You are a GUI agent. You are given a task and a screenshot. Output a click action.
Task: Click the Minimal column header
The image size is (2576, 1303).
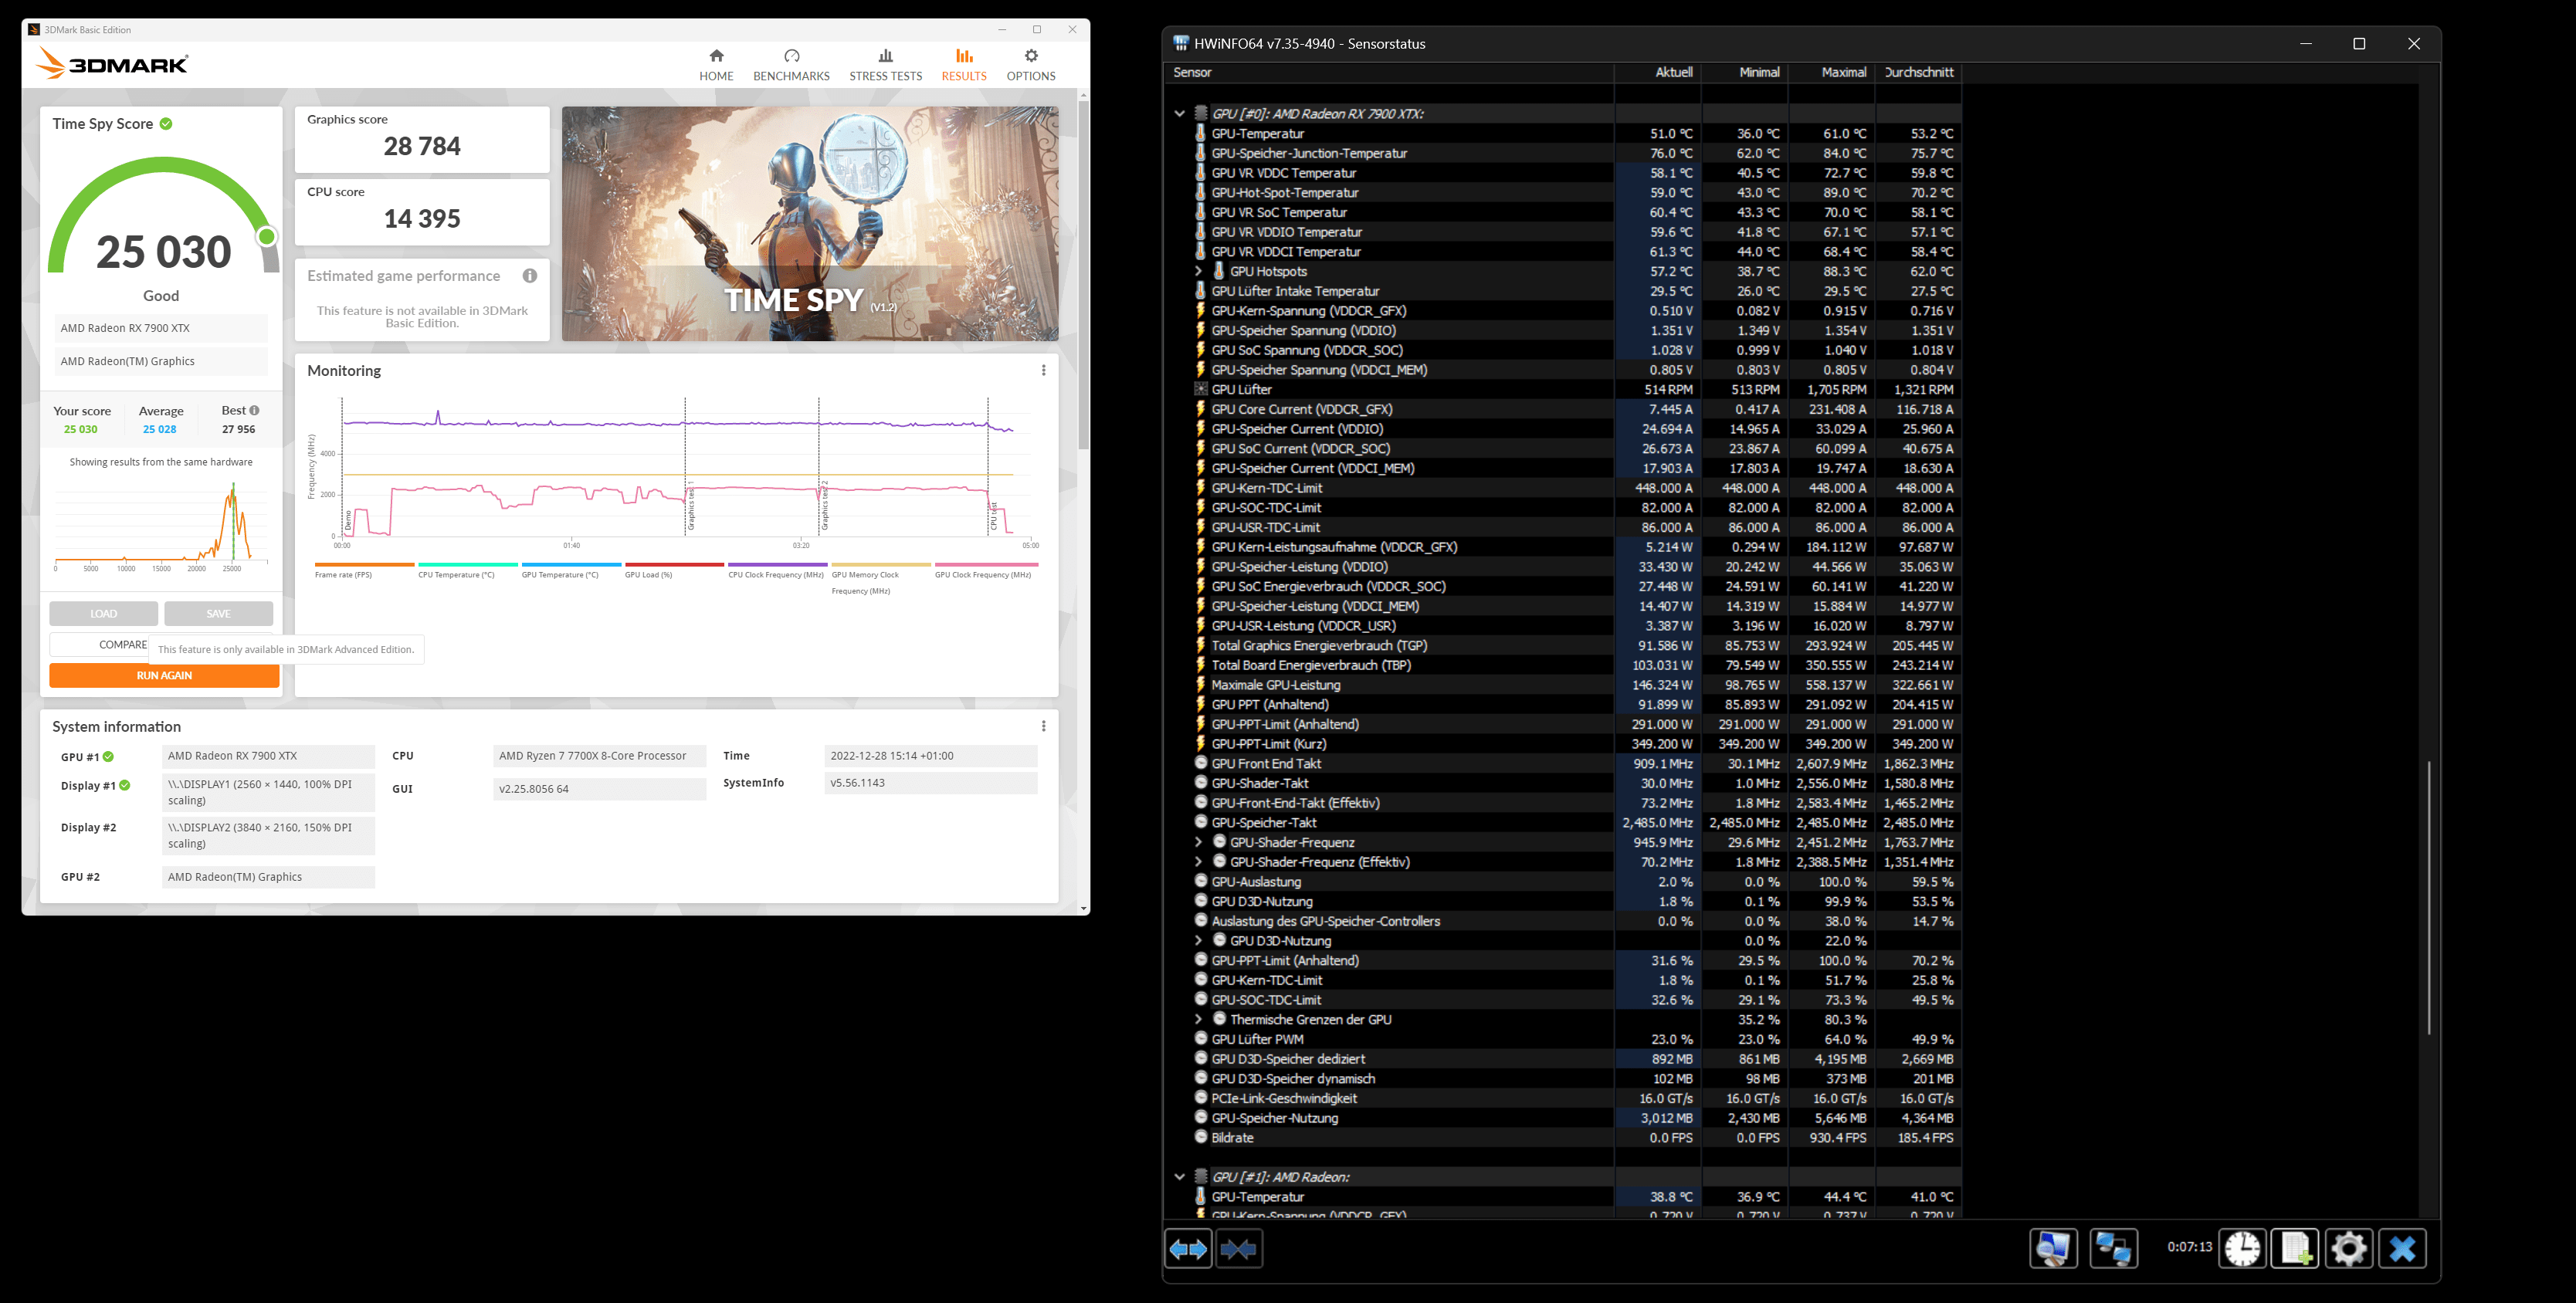tap(1745, 72)
